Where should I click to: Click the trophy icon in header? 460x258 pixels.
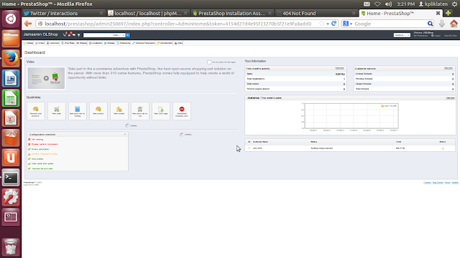tap(78, 35)
